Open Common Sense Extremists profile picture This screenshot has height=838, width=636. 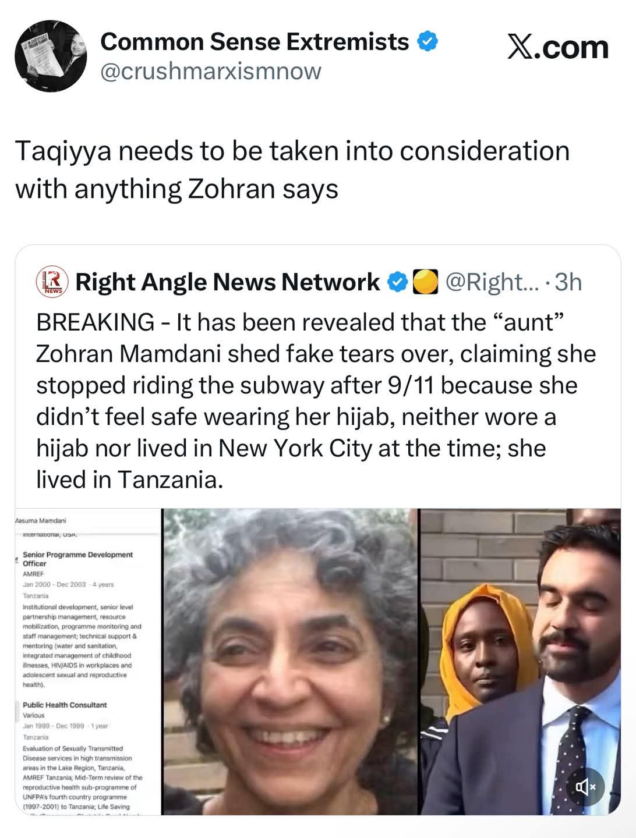[x=51, y=56]
